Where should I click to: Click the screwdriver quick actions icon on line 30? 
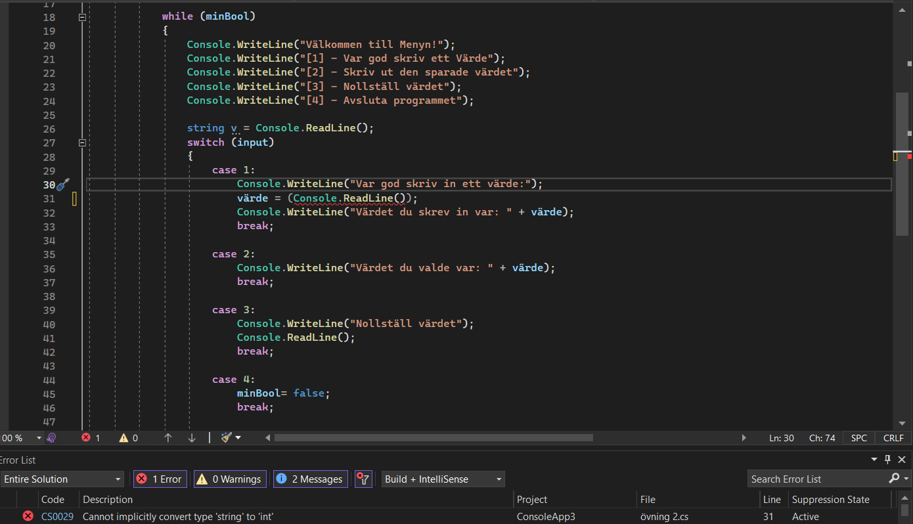[x=63, y=185]
